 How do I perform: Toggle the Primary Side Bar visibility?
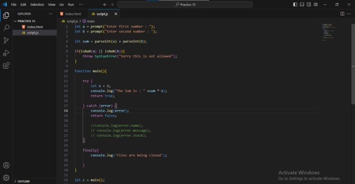[x=296, y=4]
